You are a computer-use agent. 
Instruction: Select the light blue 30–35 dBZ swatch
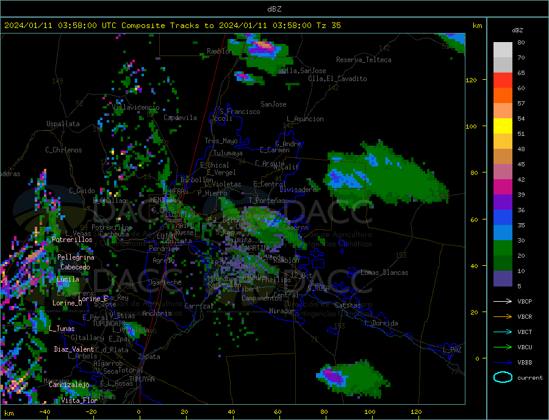pyautogui.click(x=503, y=233)
